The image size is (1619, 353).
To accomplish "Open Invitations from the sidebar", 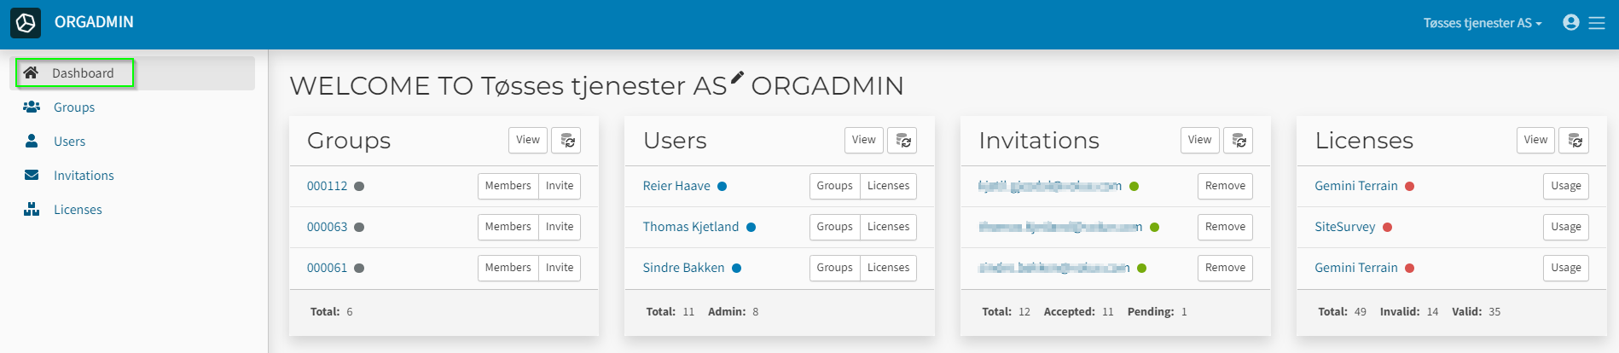I will pyautogui.click(x=84, y=176).
